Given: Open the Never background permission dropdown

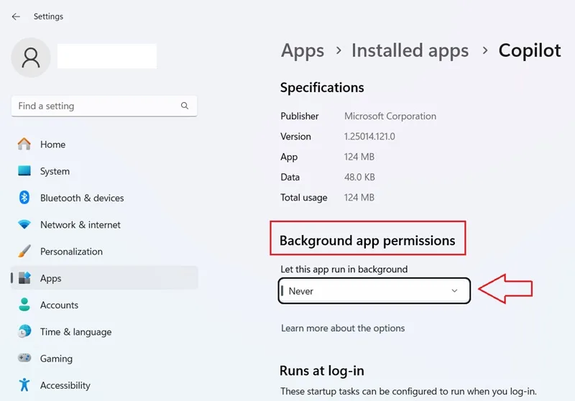Looking at the screenshot, I should click(374, 290).
